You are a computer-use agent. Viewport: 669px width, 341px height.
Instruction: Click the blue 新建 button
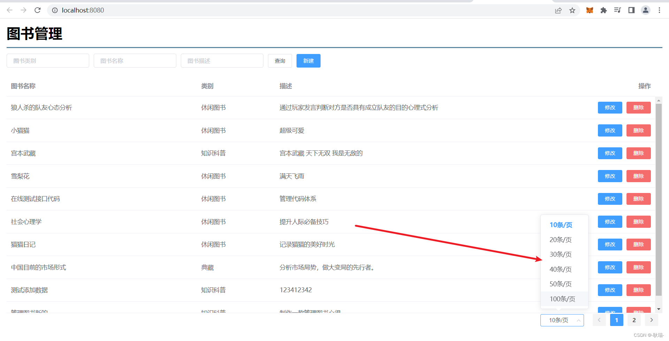[308, 61]
